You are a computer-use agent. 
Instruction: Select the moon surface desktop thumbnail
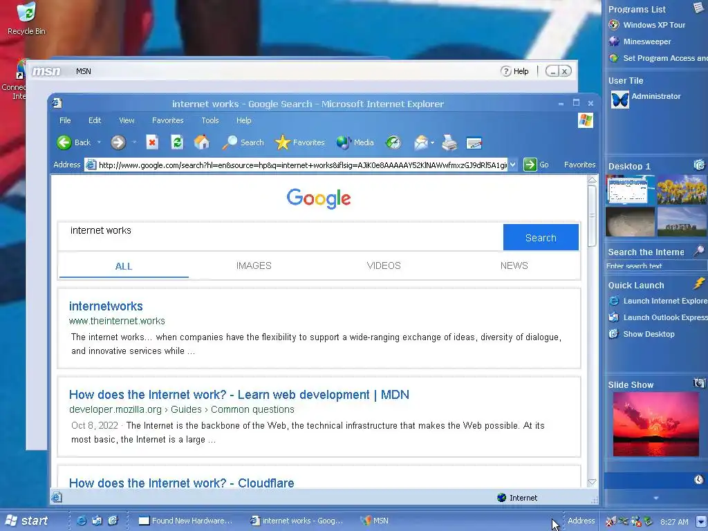(x=631, y=222)
